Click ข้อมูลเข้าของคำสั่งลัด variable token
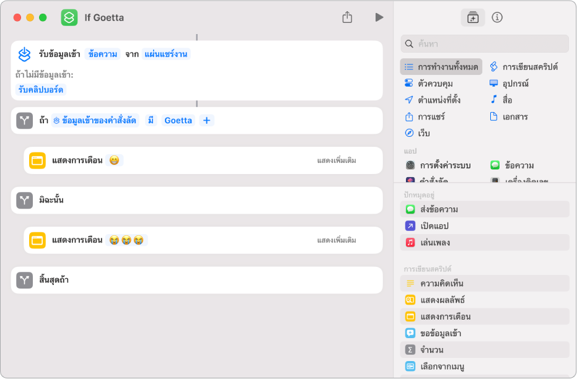 pyautogui.click(x=95, y=120)
